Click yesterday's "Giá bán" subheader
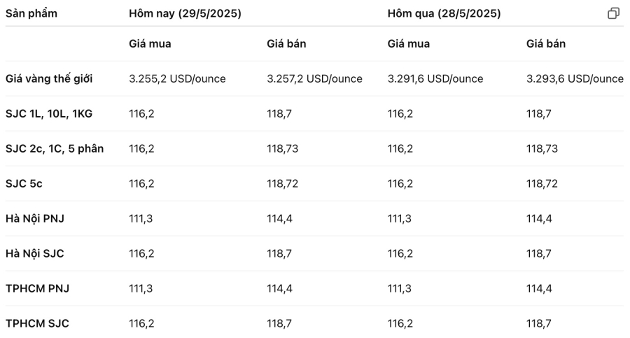This screenshot has height=338, width=630. pos(546,43)
